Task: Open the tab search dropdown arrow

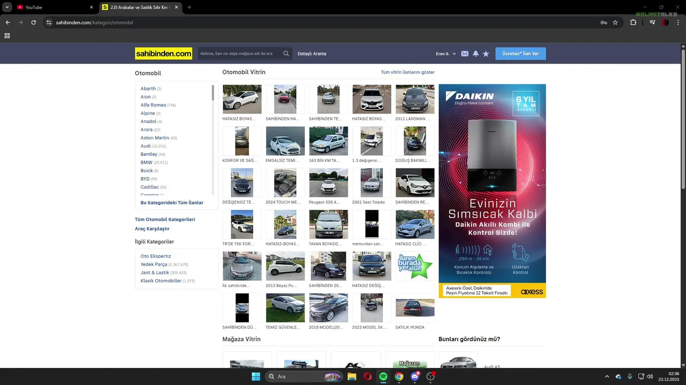Action: coord(7,7)
